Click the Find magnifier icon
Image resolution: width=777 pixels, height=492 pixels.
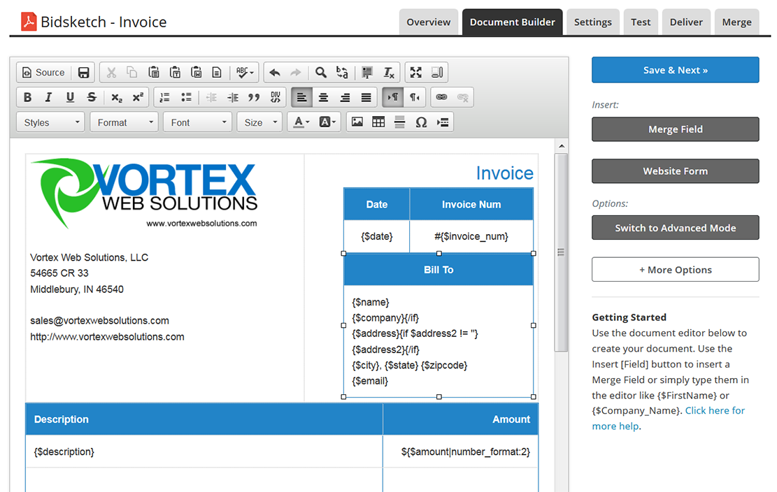[320, 73]
